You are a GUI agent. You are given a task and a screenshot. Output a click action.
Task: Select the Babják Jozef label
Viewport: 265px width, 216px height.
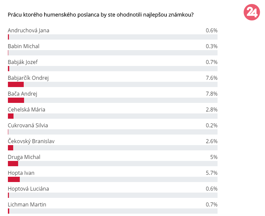(x=23, y=62)
